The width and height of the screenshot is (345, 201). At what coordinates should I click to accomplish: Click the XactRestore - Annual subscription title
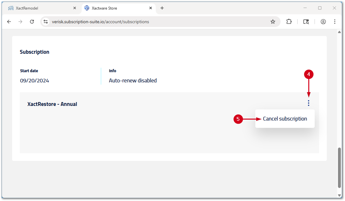52,104
